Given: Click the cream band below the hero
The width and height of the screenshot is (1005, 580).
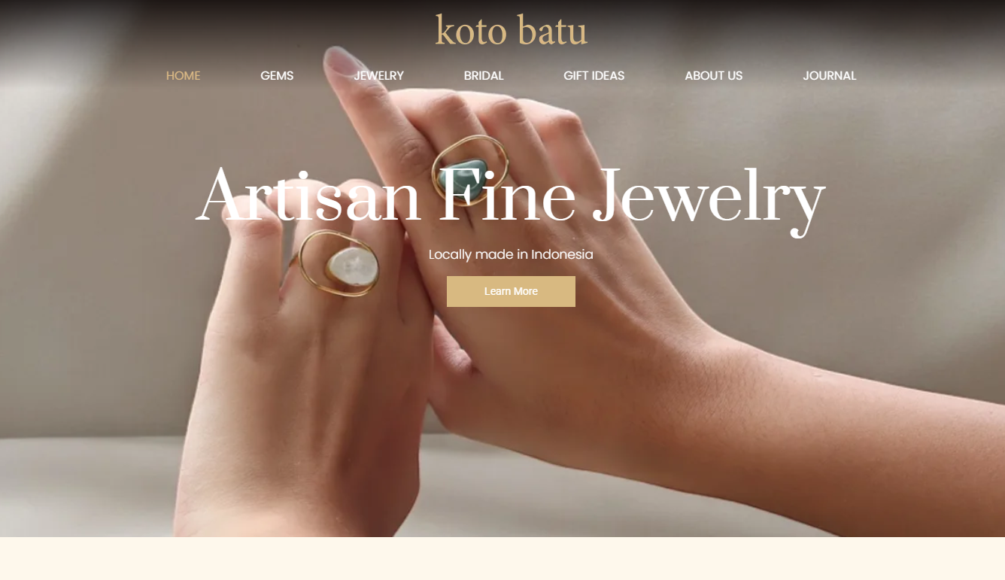Looking at the screenshot, I should (502, 558).
